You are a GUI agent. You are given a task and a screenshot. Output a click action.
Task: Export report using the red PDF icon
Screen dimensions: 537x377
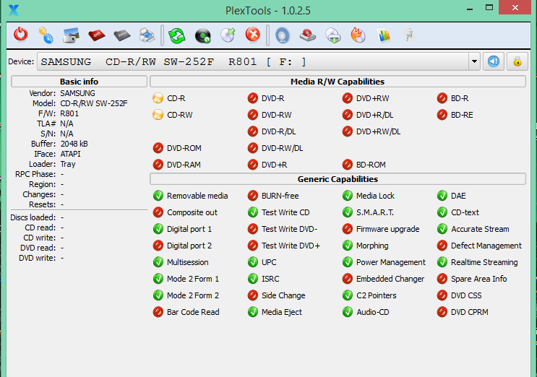(97, 35)
